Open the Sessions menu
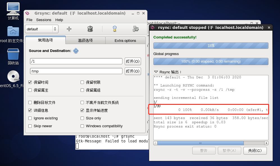280x166 pixels. (44, 20)
